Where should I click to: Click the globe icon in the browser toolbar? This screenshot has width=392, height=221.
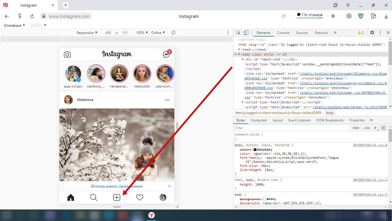[349, 16]
